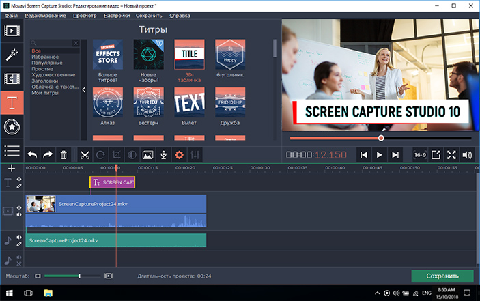This screenshot has width=480, height=301.
Task: Mute the ScreenCaptureProject24.mkv audio track
Action: point(19,238)
